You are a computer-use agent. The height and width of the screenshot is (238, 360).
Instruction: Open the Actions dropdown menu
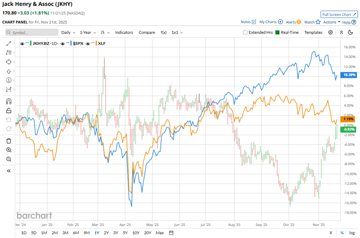(332, 22)
